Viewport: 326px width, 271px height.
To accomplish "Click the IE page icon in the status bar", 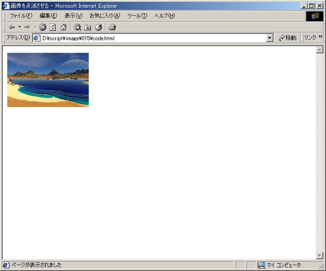I will tap(6, 265).
